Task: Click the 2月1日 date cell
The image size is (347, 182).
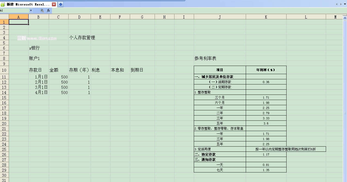Action: 39,82
